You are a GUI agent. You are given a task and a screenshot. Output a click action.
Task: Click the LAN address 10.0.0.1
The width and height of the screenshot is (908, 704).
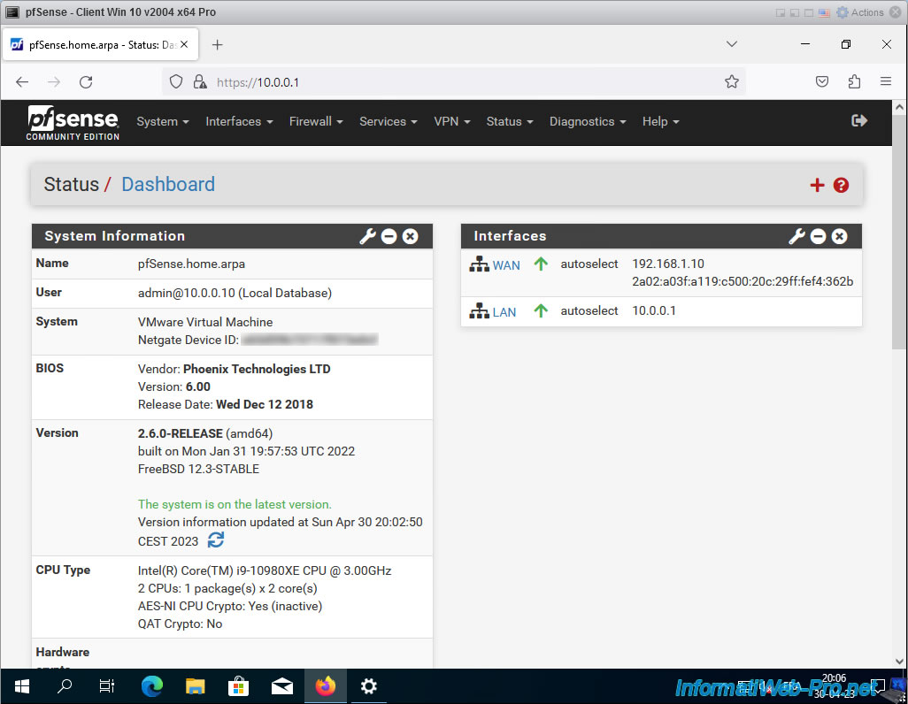pos(654,311)
